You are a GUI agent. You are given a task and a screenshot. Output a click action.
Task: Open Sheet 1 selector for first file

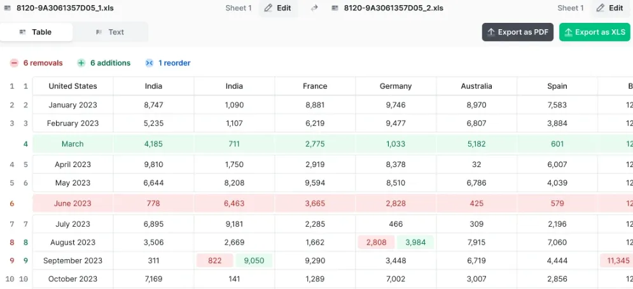point(239,8)
